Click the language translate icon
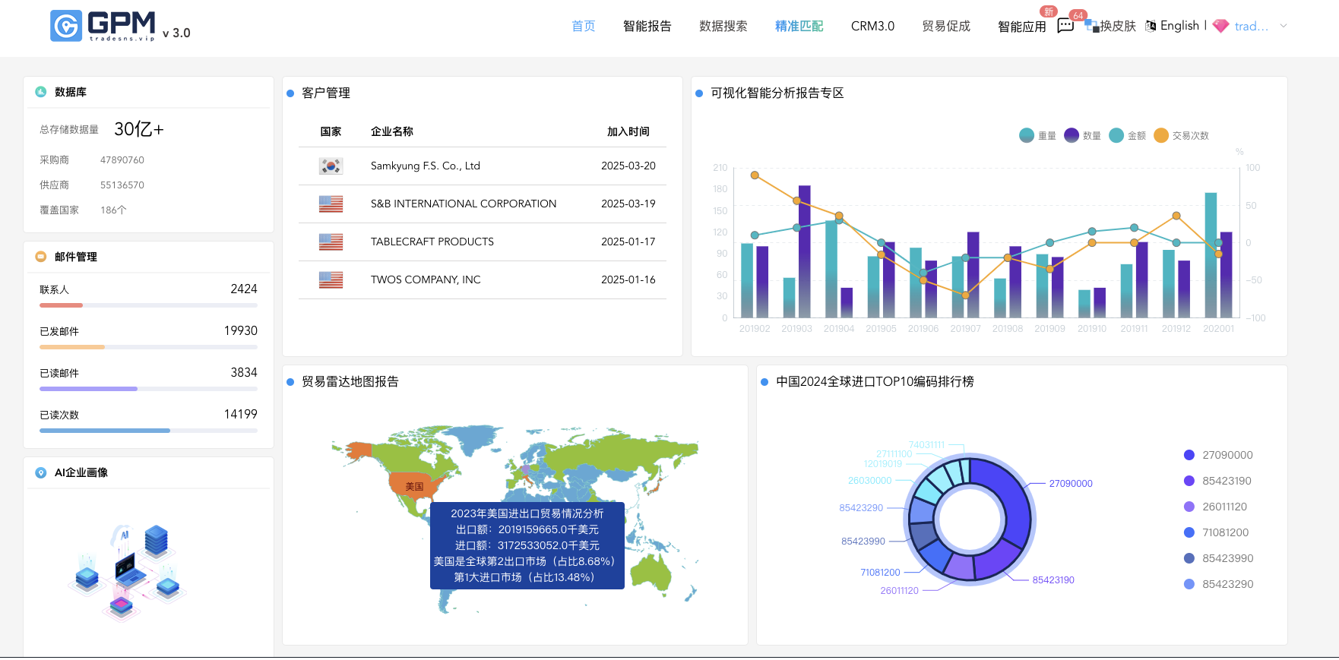1339x660 pixels. coord(1151,26)
